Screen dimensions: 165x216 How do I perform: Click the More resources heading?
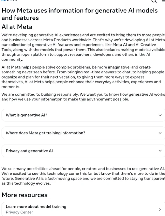tap(24, 195)
